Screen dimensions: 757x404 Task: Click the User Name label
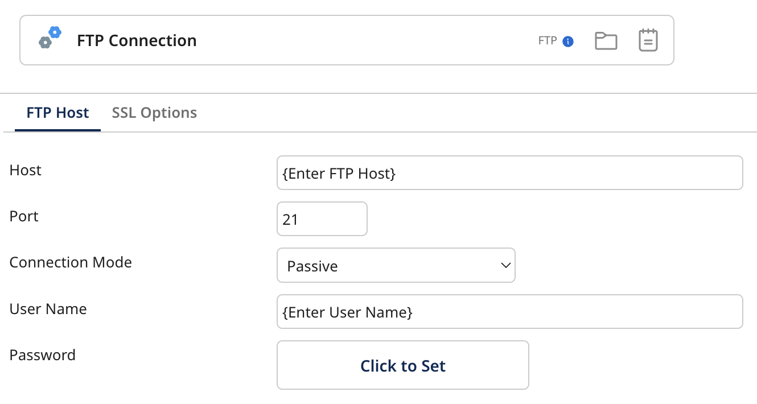[x=48, y=309]
